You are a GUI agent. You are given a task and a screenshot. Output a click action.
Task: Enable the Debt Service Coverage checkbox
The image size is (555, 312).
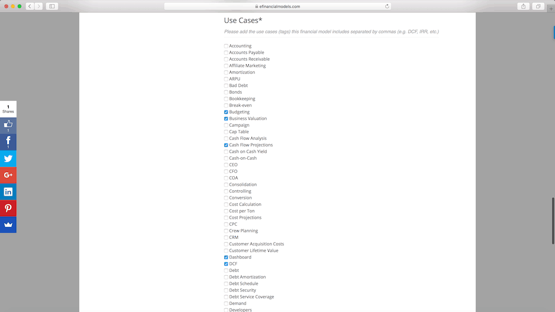click(226, 297)
